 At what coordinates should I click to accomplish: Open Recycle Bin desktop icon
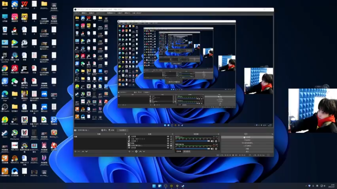[x=5, y=31]
